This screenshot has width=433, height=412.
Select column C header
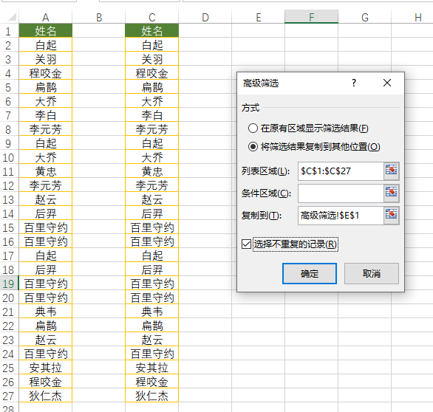[x=152, y=18]
